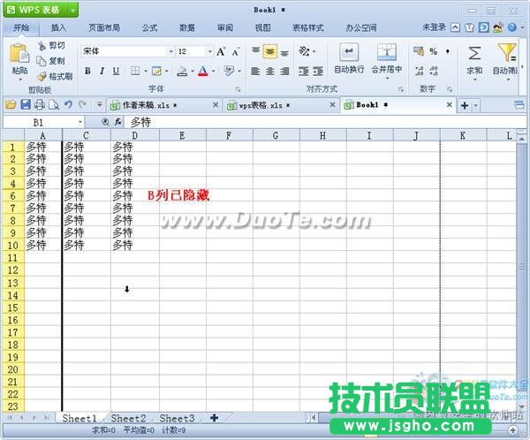Screen dimensions: 530x440
Task: Open the font size 12 dropdown
Action: (210, 51)
